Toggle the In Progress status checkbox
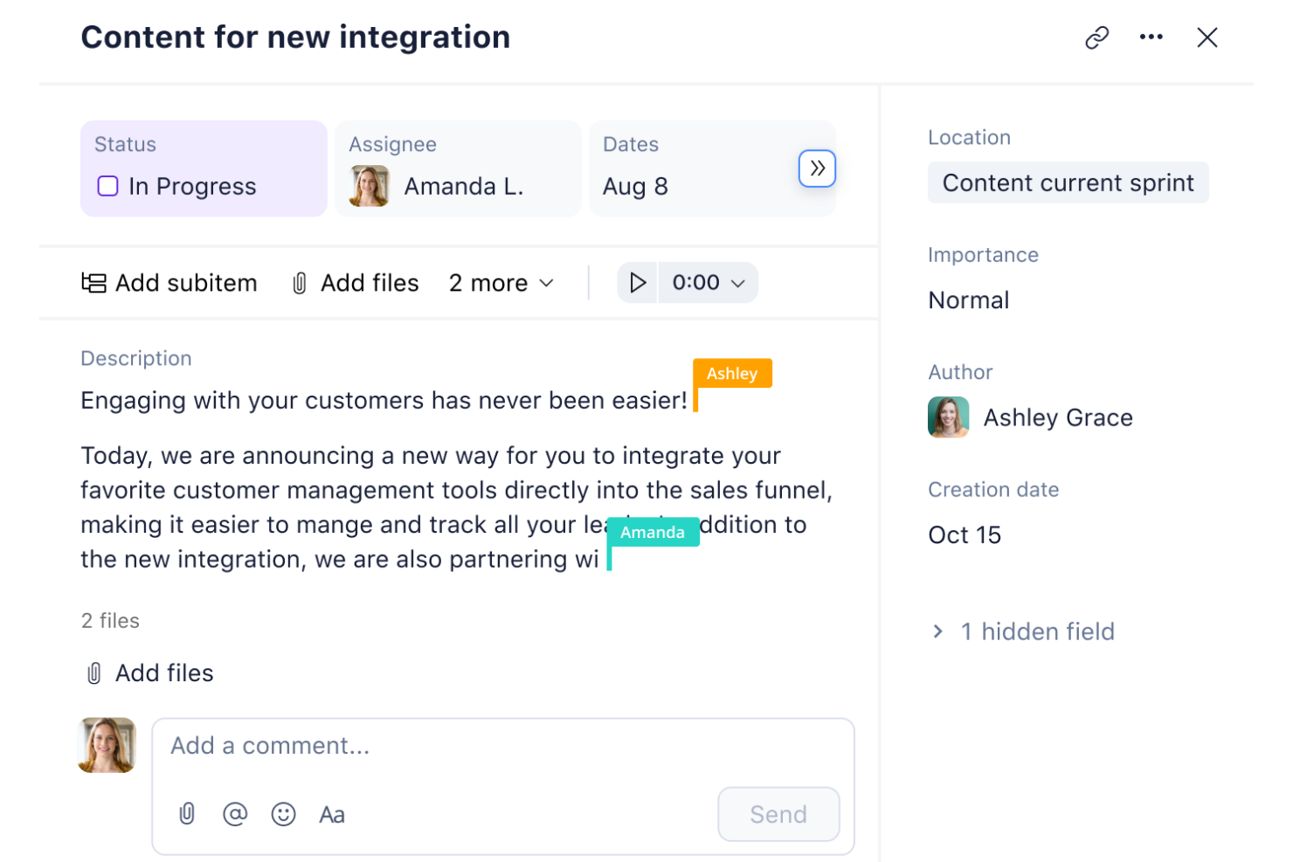Viewport: 1293px width, 862px height. [x=107, y=186]
